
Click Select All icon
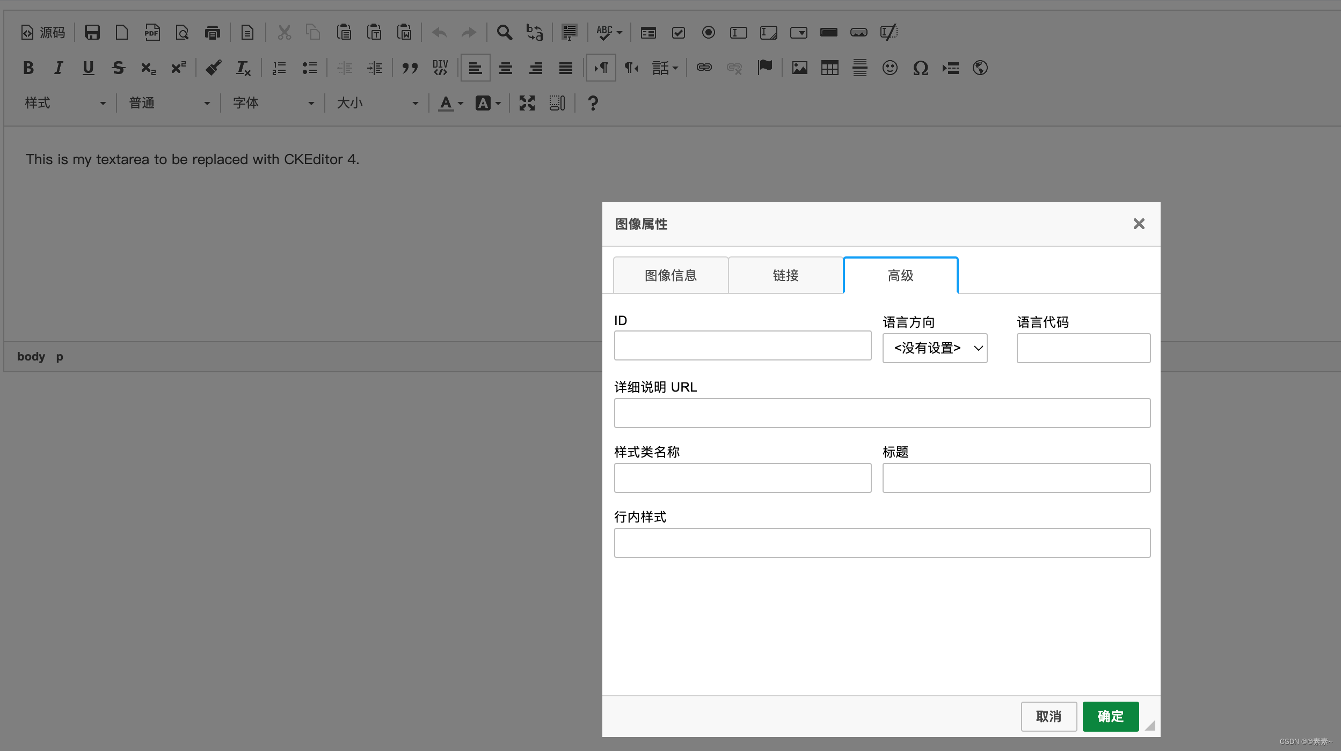click(x=569, y=33)
